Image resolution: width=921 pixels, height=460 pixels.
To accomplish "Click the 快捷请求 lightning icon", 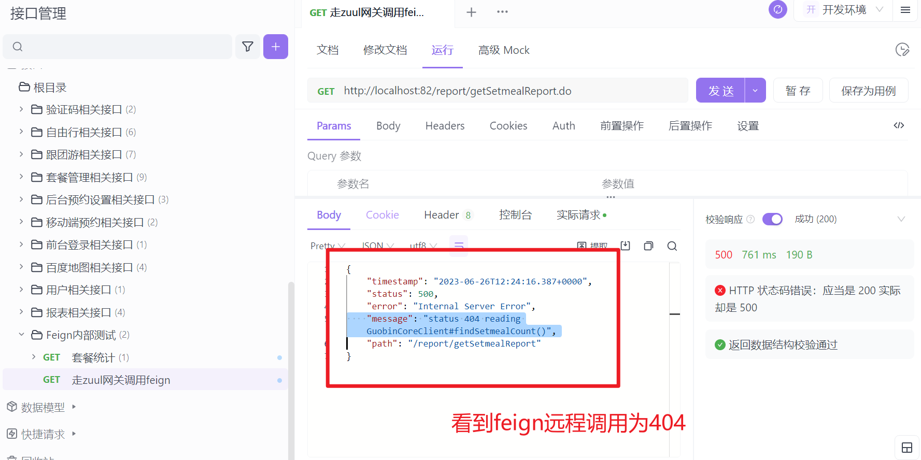I will [12, 434].
